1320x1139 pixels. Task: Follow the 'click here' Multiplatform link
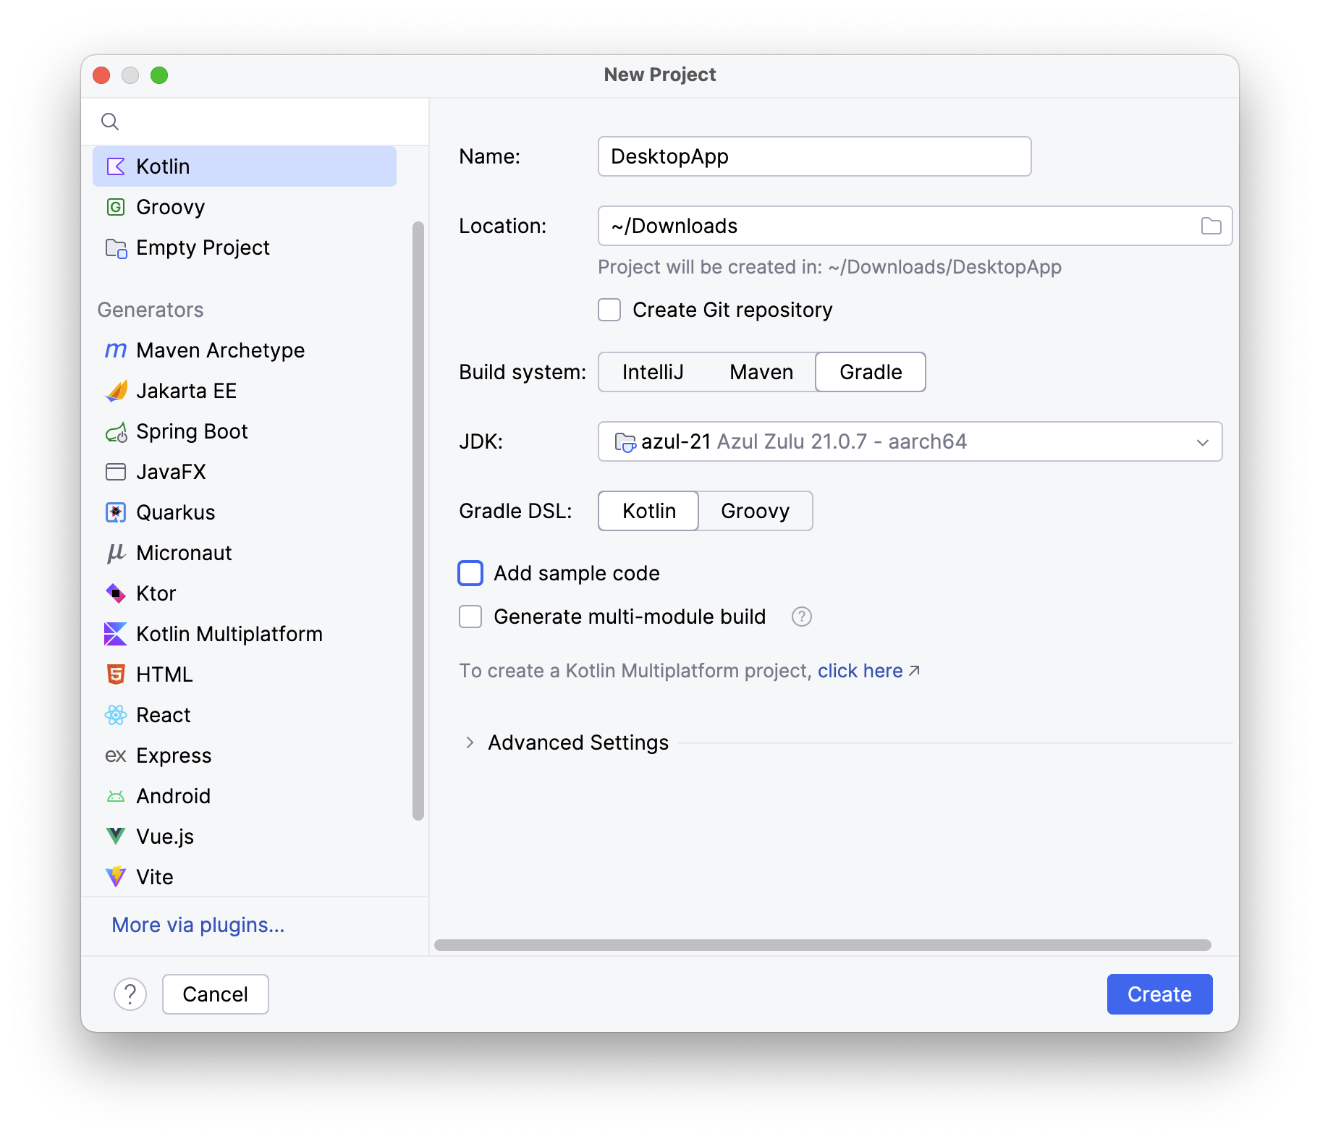(x=860, y=671)
